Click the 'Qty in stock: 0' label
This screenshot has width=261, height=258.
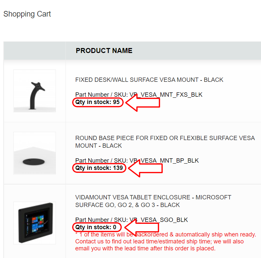96,227
